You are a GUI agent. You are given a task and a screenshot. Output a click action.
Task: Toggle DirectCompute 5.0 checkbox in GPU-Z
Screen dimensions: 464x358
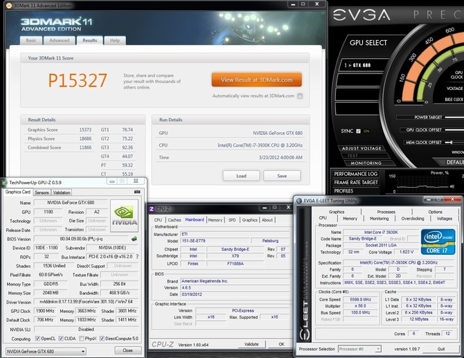102,339
